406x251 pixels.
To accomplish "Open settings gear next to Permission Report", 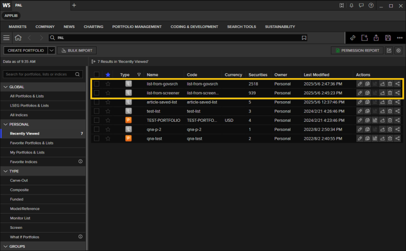I will 399,51.
